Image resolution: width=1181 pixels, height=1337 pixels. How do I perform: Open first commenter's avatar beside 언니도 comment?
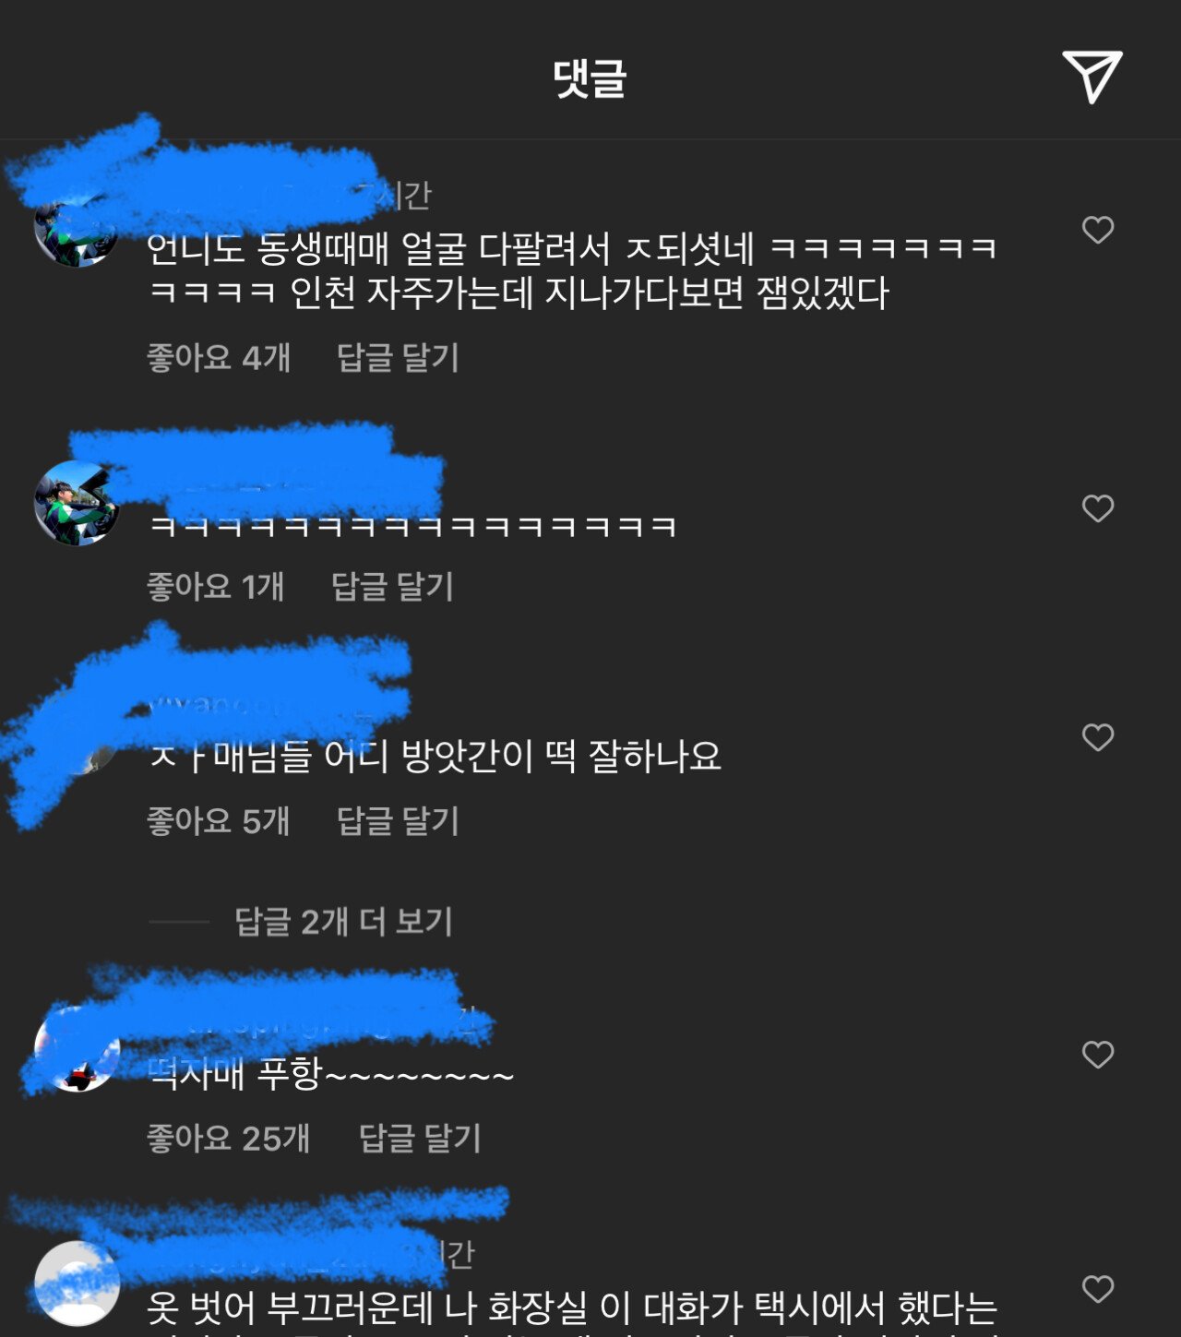tap(77, 226)
